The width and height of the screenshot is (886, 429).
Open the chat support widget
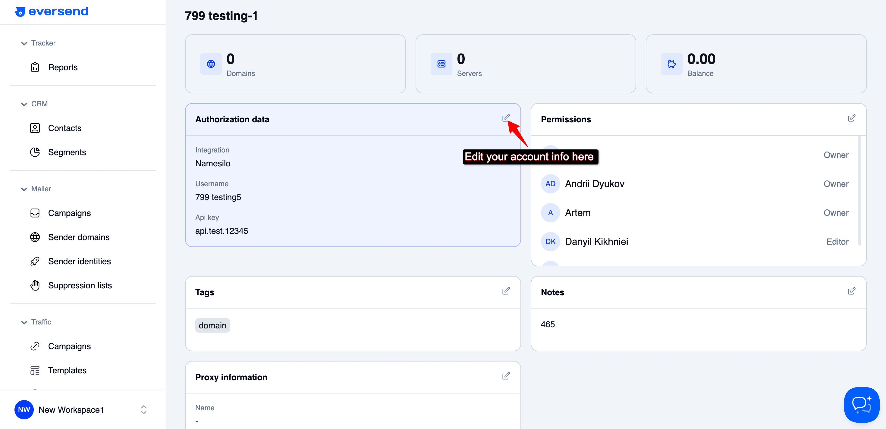tap(862, 405)
